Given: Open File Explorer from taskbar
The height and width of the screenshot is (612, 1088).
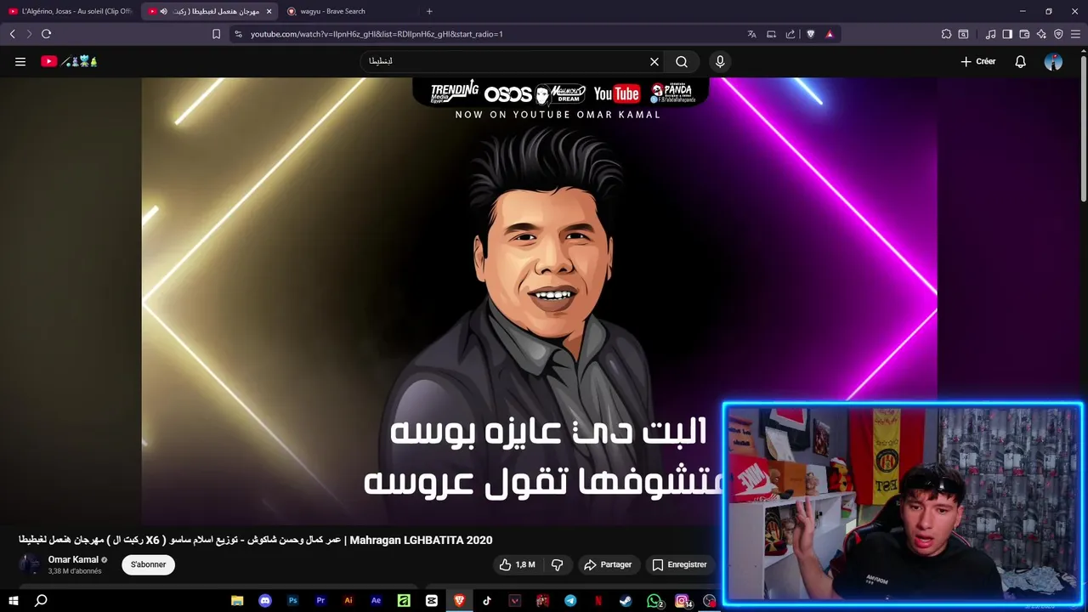Looking at the screenshot, I should (x=237, y=601).
